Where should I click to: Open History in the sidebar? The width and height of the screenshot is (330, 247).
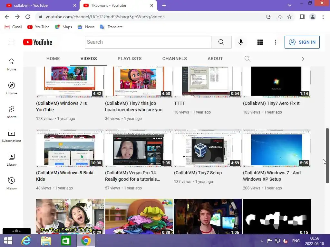(12, 183)
